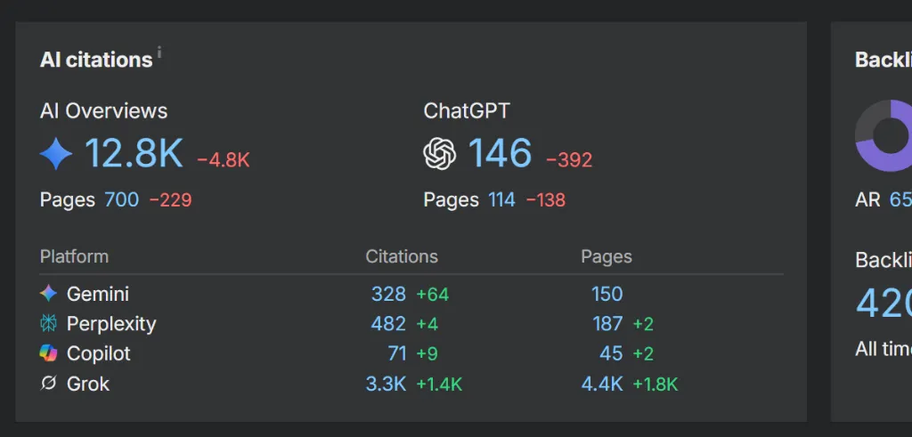912x437 pixels.
Task: Open ChatGPT Pages value 114
Action: [501, 200]
